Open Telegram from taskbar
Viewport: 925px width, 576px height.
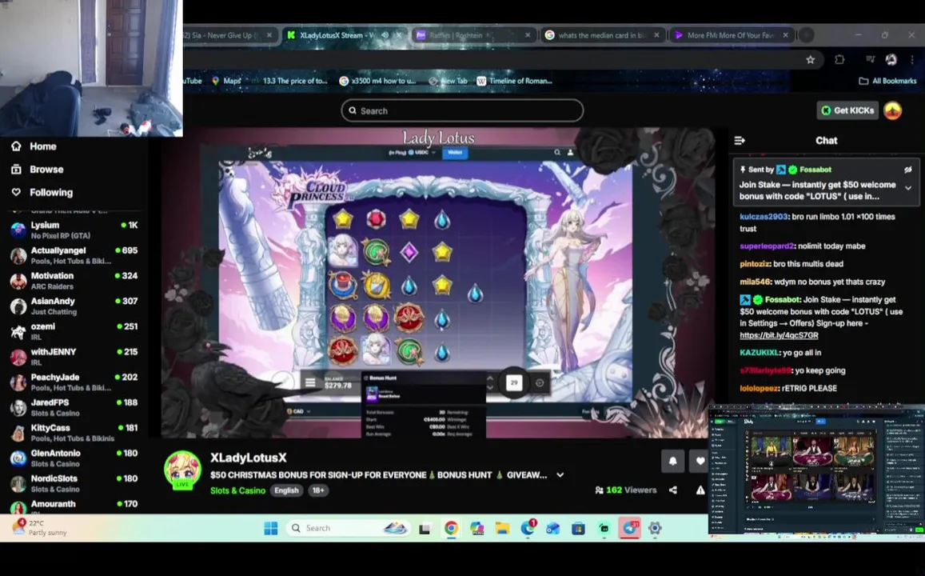pyautogui.click(x=629, y=528)
